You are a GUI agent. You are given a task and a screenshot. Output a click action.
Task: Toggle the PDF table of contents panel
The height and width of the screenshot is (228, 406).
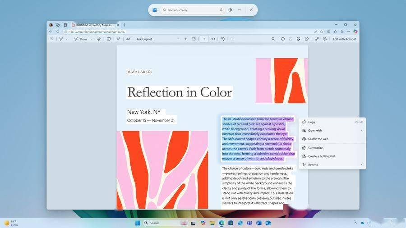point(52,39)
